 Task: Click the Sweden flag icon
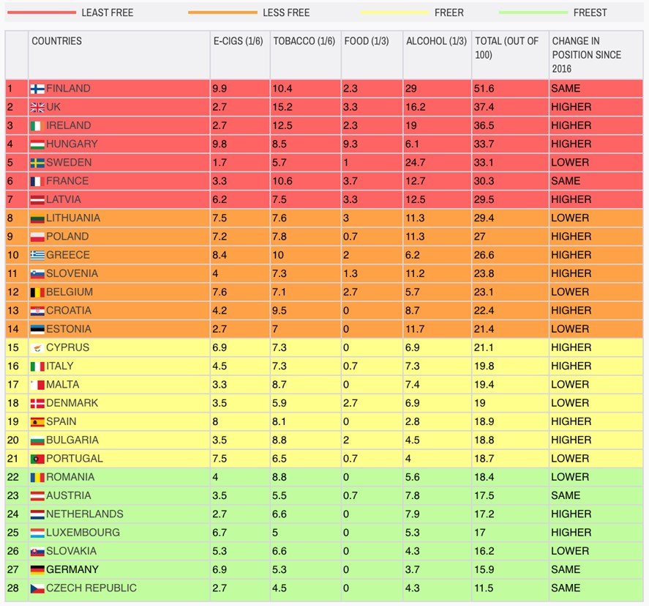point(37,163)
